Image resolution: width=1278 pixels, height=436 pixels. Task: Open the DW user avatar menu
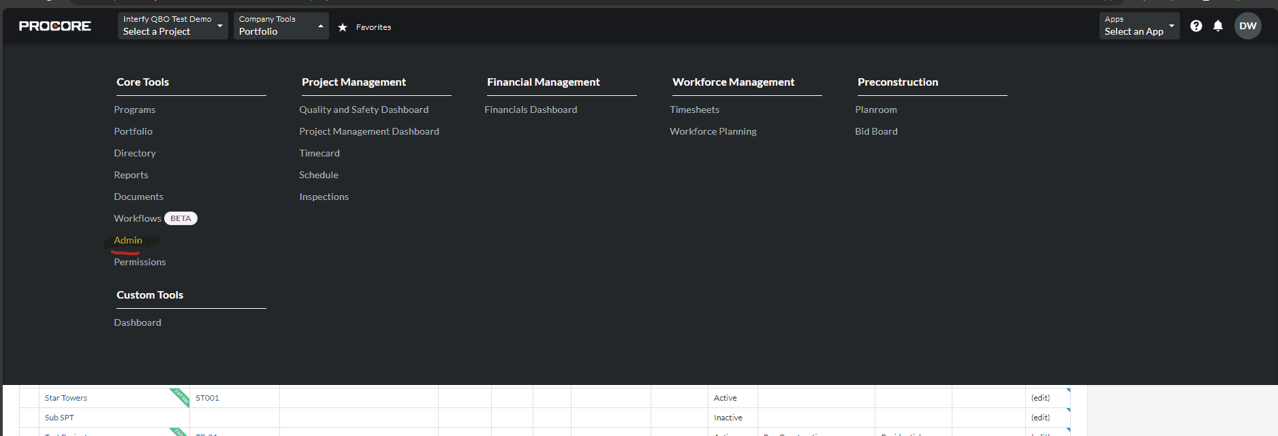point(1247,26)
